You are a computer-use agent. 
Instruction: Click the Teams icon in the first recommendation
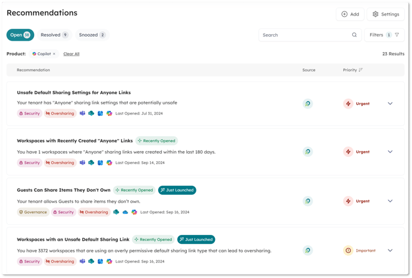click(83, 113)
